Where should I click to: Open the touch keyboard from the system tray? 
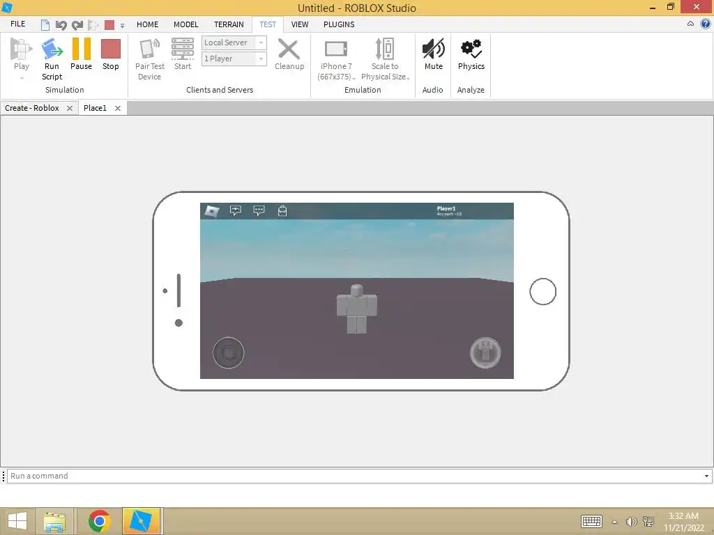(591, 521)
